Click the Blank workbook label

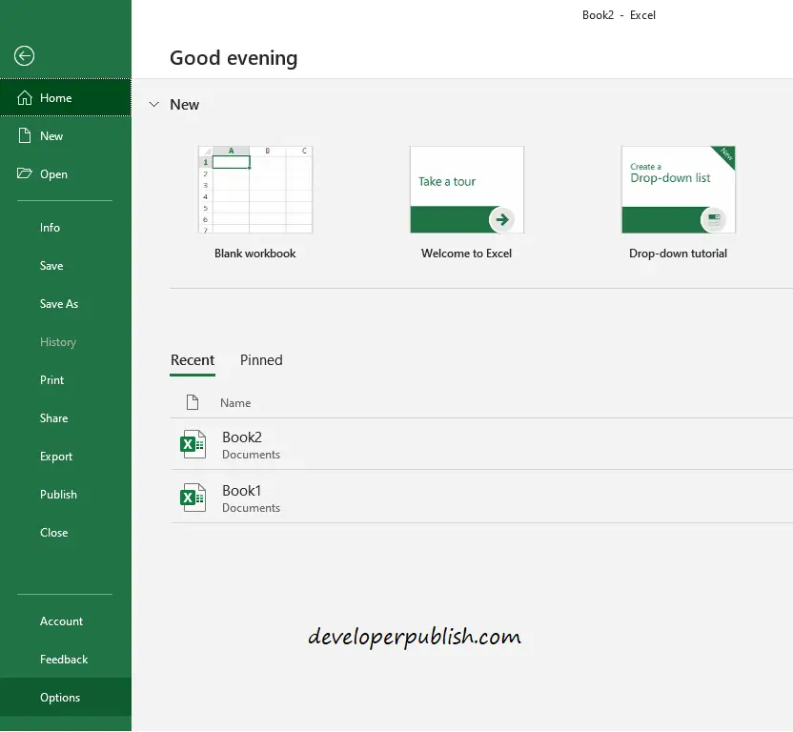click(255, 254)
